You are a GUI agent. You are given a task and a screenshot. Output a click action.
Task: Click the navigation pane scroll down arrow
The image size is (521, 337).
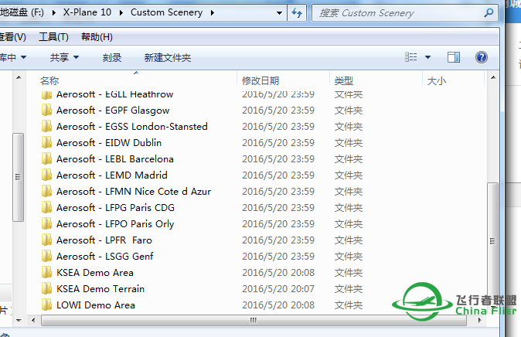[19, 321]
